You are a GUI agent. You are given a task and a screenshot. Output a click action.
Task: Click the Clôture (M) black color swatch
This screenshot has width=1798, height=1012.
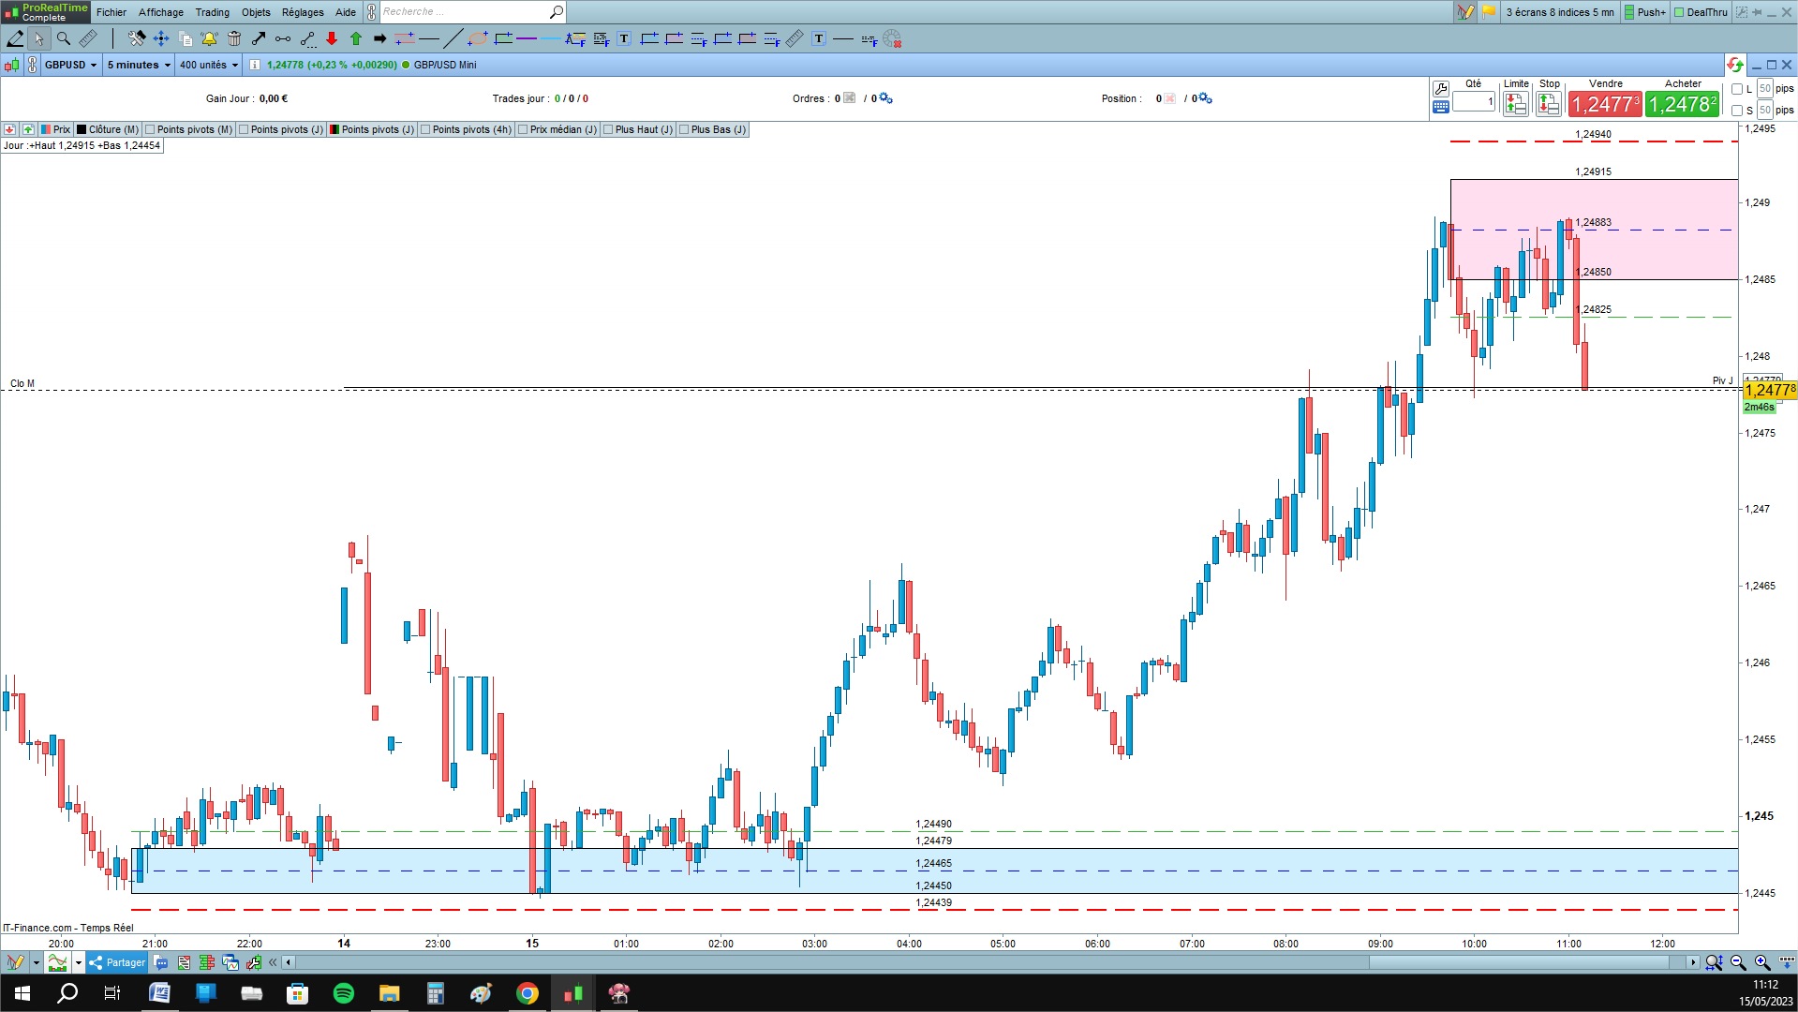click(x=82, y=129)
